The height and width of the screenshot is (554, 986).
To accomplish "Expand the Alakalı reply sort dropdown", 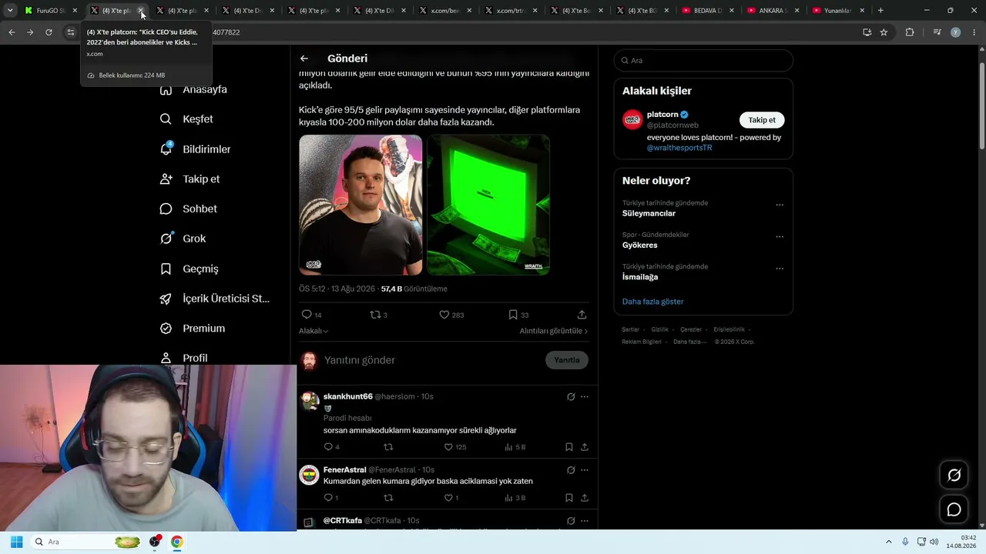I will (x=314, y=331).
